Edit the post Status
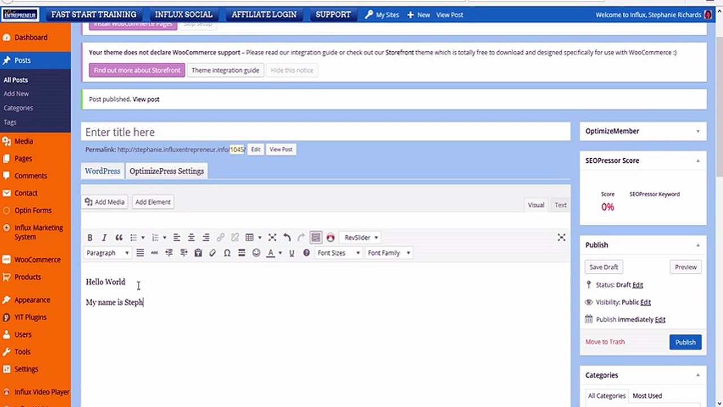 (x=638, y=285)
